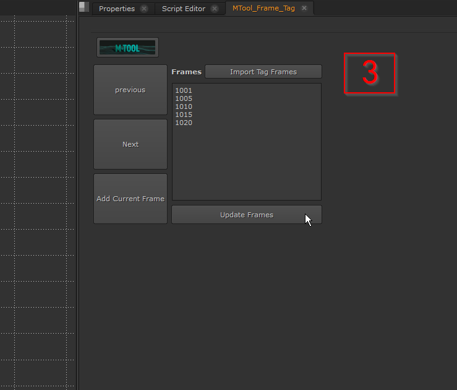Click the M-TOOL logo icon
Image resolution: width=457 pixels, height=390 pixels.
(127, 48)
